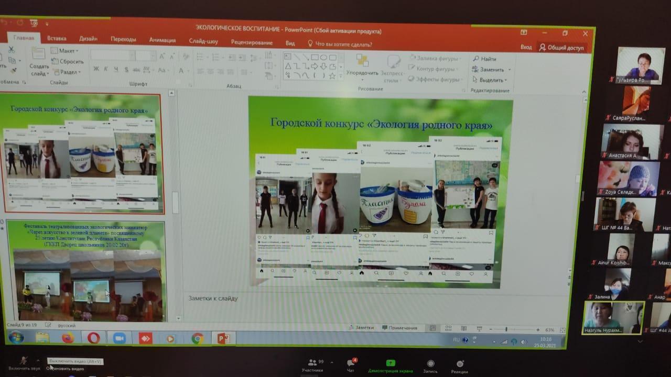Screen dimensions: 671x377
Task: Click the Общий доступ share button
Action: point(561,48)
